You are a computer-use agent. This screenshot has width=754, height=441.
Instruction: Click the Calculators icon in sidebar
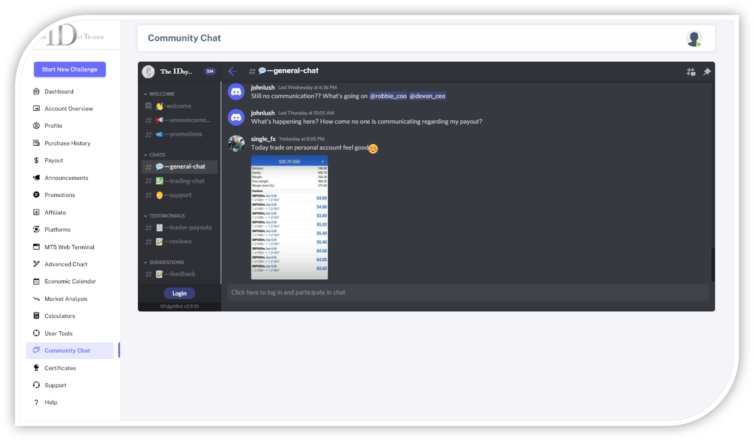[x=36, y=316]
